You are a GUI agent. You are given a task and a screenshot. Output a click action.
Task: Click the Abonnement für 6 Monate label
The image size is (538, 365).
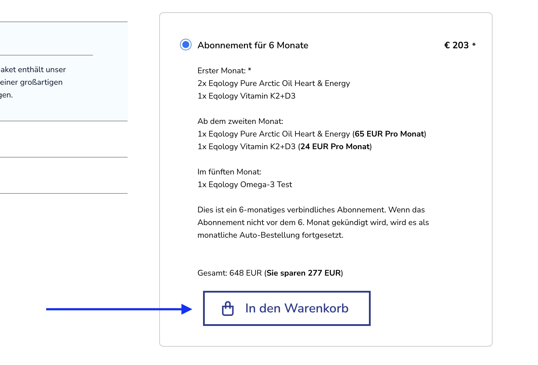coord(253,45)
